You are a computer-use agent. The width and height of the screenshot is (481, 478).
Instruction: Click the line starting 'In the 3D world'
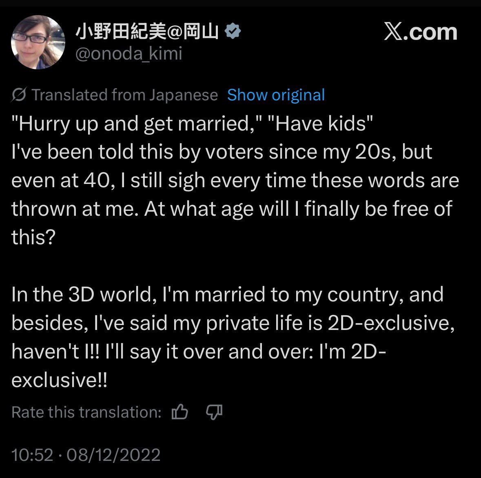(x=227, y=294)
